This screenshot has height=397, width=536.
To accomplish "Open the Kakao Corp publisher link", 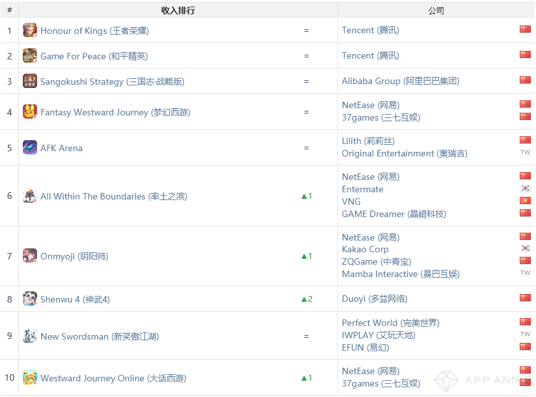I will (x=365, y=249).
